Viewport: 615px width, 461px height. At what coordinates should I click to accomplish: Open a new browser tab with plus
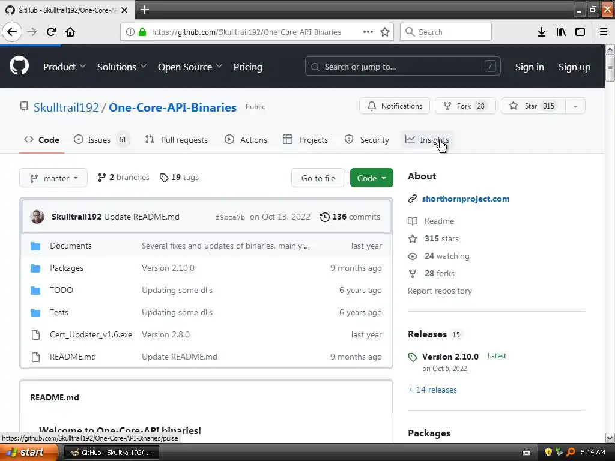(144, 10)
